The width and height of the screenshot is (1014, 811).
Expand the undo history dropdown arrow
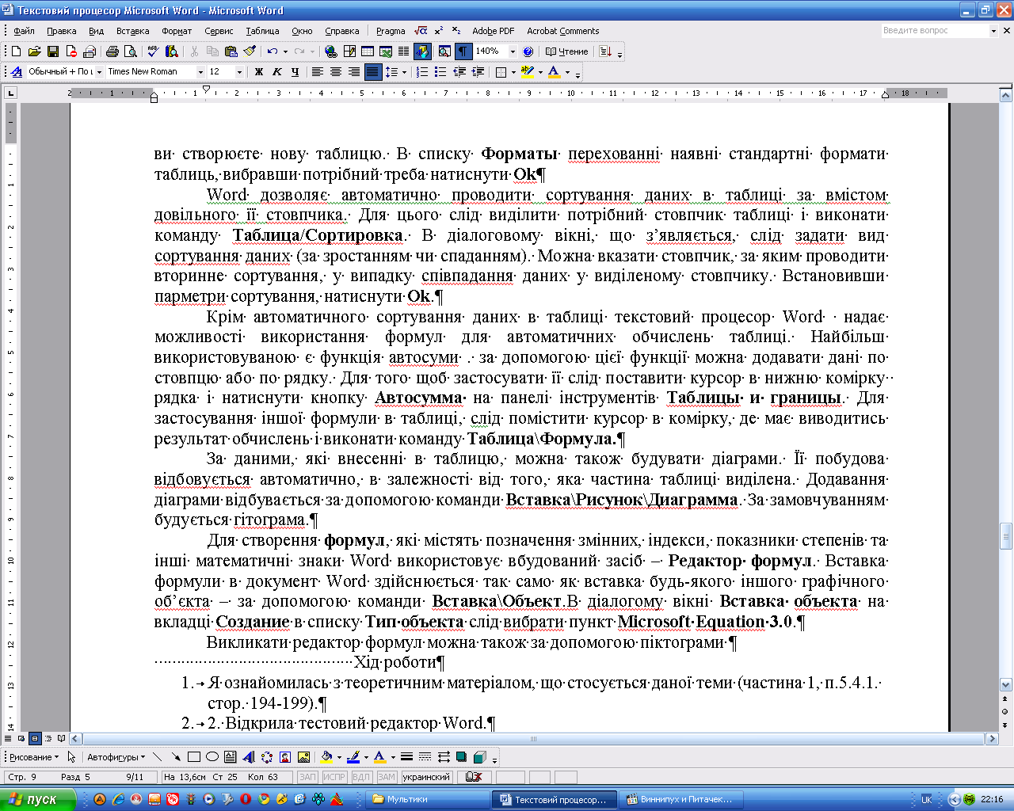click(x=285, y=51)
